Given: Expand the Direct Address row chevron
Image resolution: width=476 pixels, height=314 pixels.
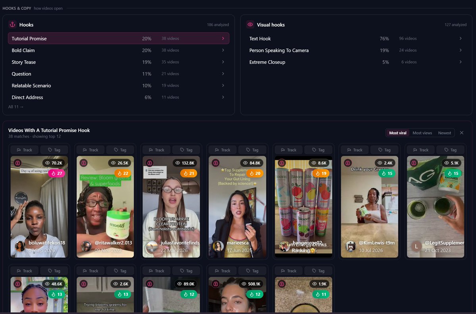Looking at the screenshot, I should pyautogui.click(x=223, y=97).
